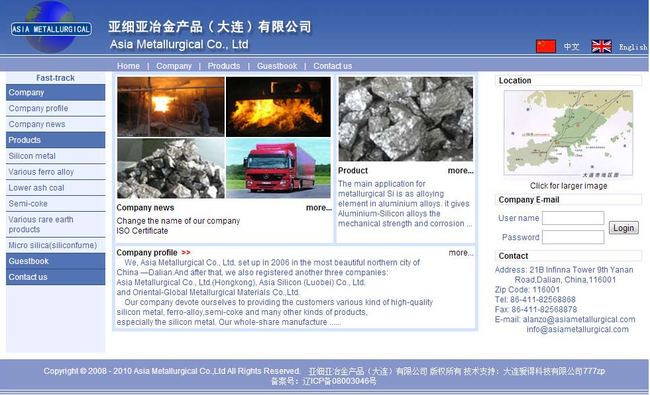Screen dimensions: 650x395
Task: Select the British flag icon
Action: (x=601, y=46)
